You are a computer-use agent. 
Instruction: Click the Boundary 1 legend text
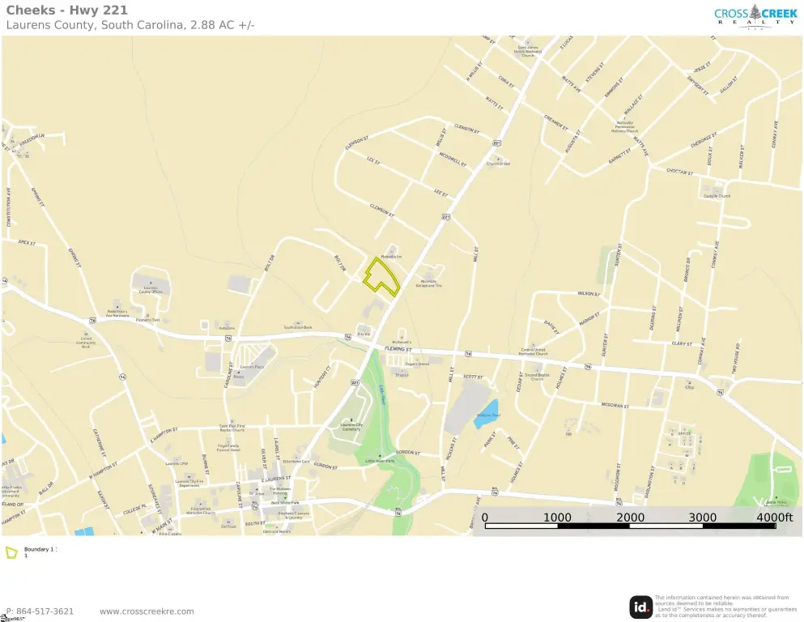coord(40,552)
